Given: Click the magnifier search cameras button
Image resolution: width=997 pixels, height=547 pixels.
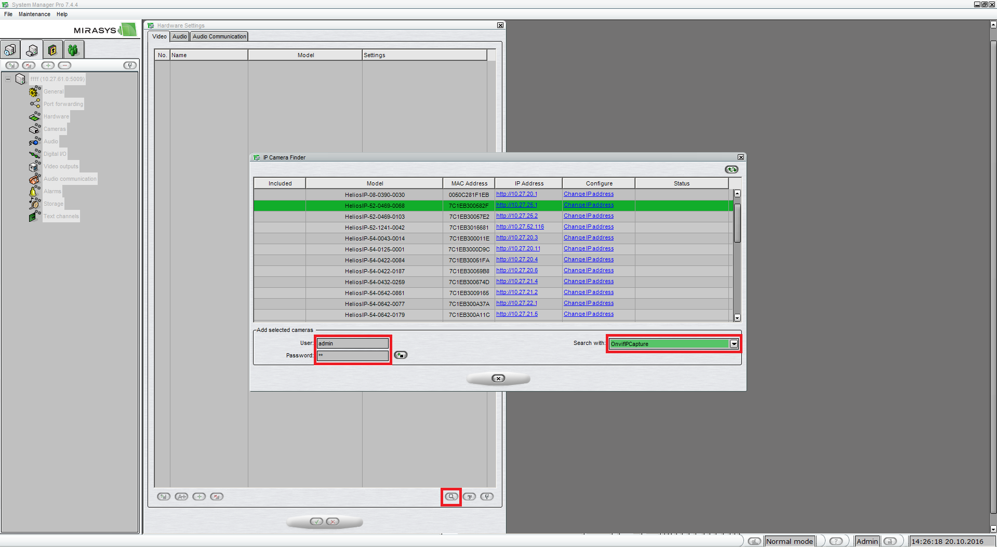Looking at the screenshot, I should (x=451, y=497).
